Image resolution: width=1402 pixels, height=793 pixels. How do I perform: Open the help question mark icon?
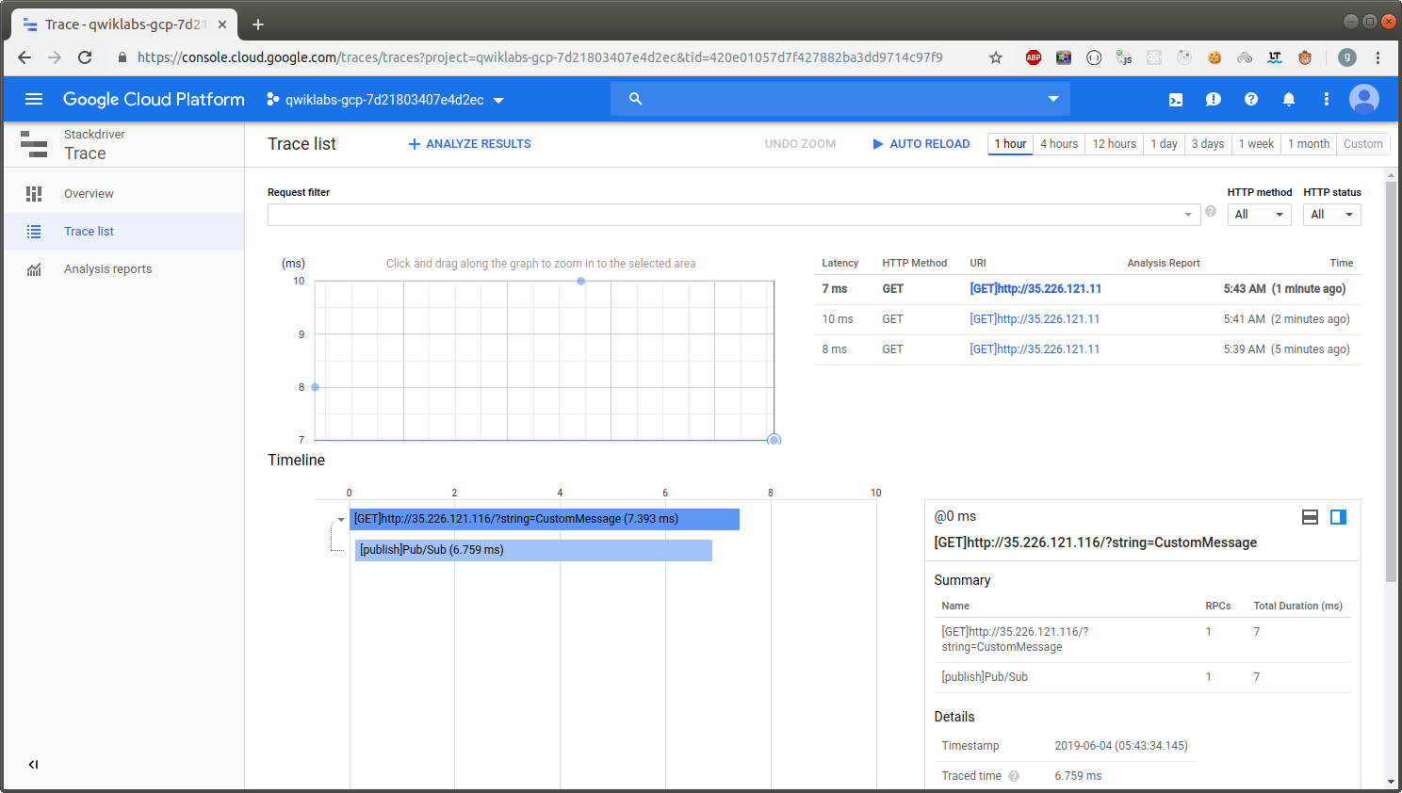point(1251,99)
